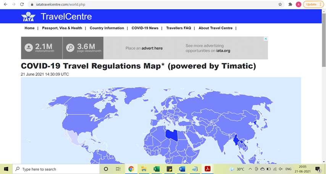Click the Chrome Update button
This screenshot has height=174, width=326.
pos(313,4)
